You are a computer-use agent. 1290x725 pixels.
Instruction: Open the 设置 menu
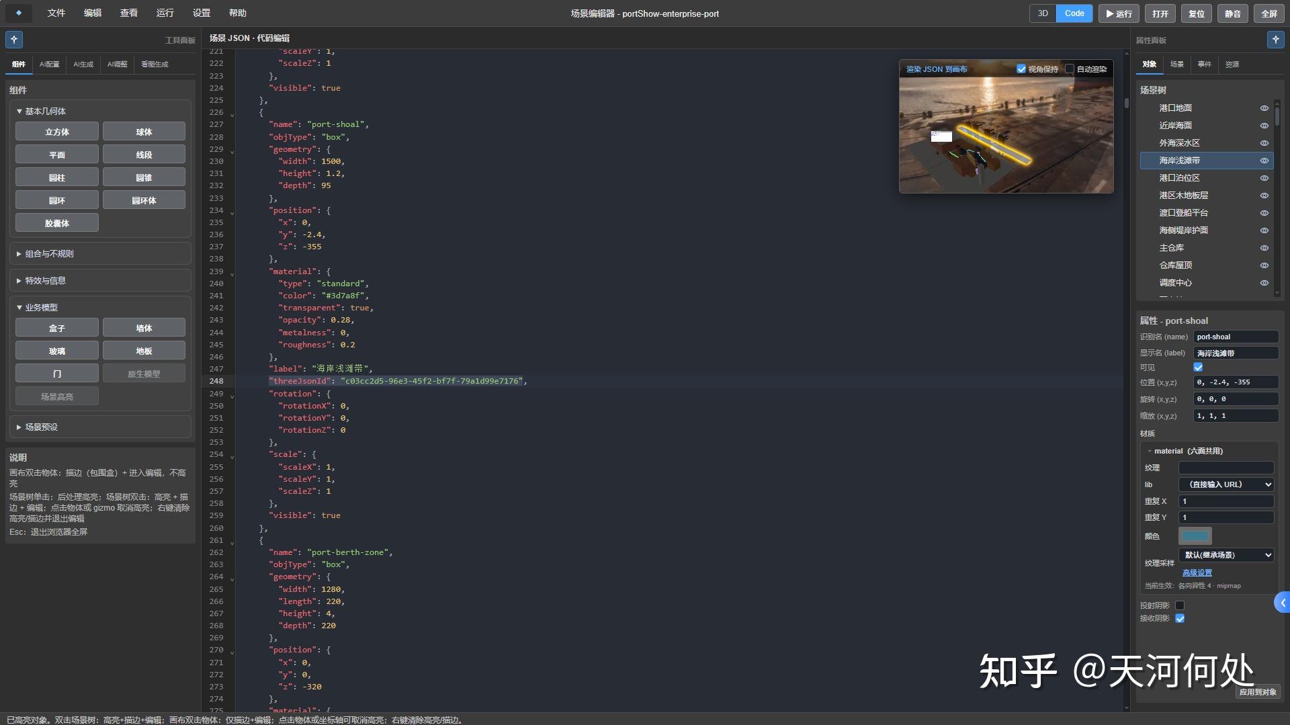201,13
